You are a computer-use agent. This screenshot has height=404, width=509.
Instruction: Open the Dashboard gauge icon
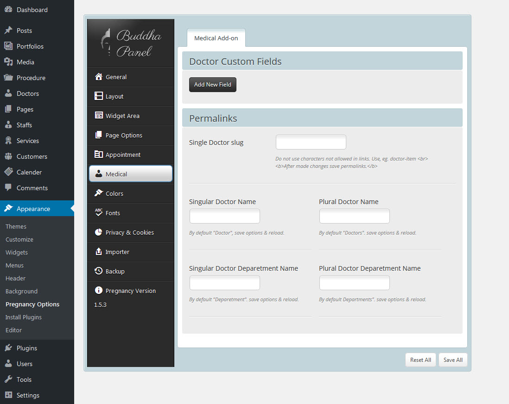pos(8,10)
